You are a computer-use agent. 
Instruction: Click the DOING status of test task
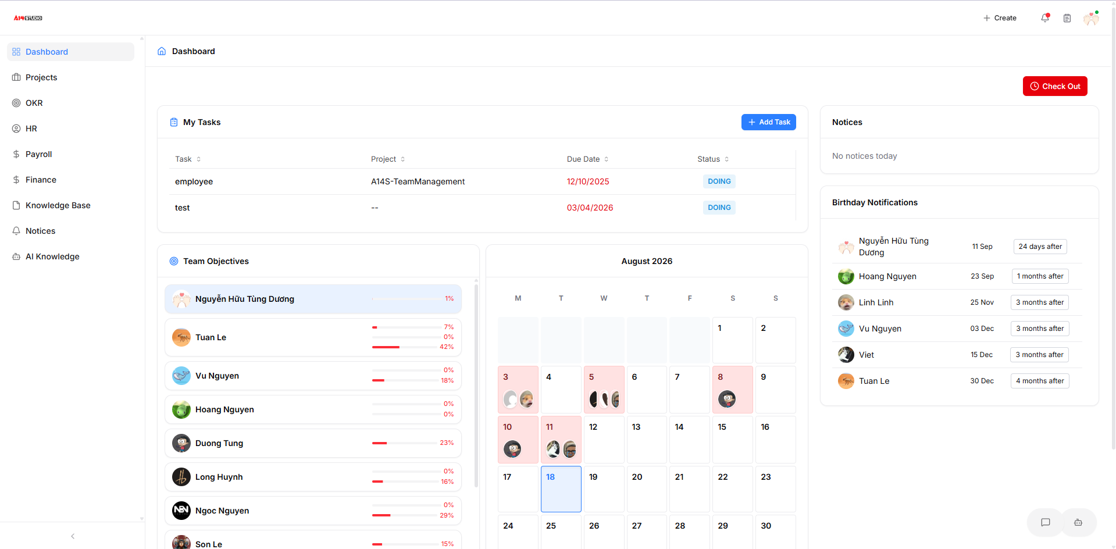[719, 208]
